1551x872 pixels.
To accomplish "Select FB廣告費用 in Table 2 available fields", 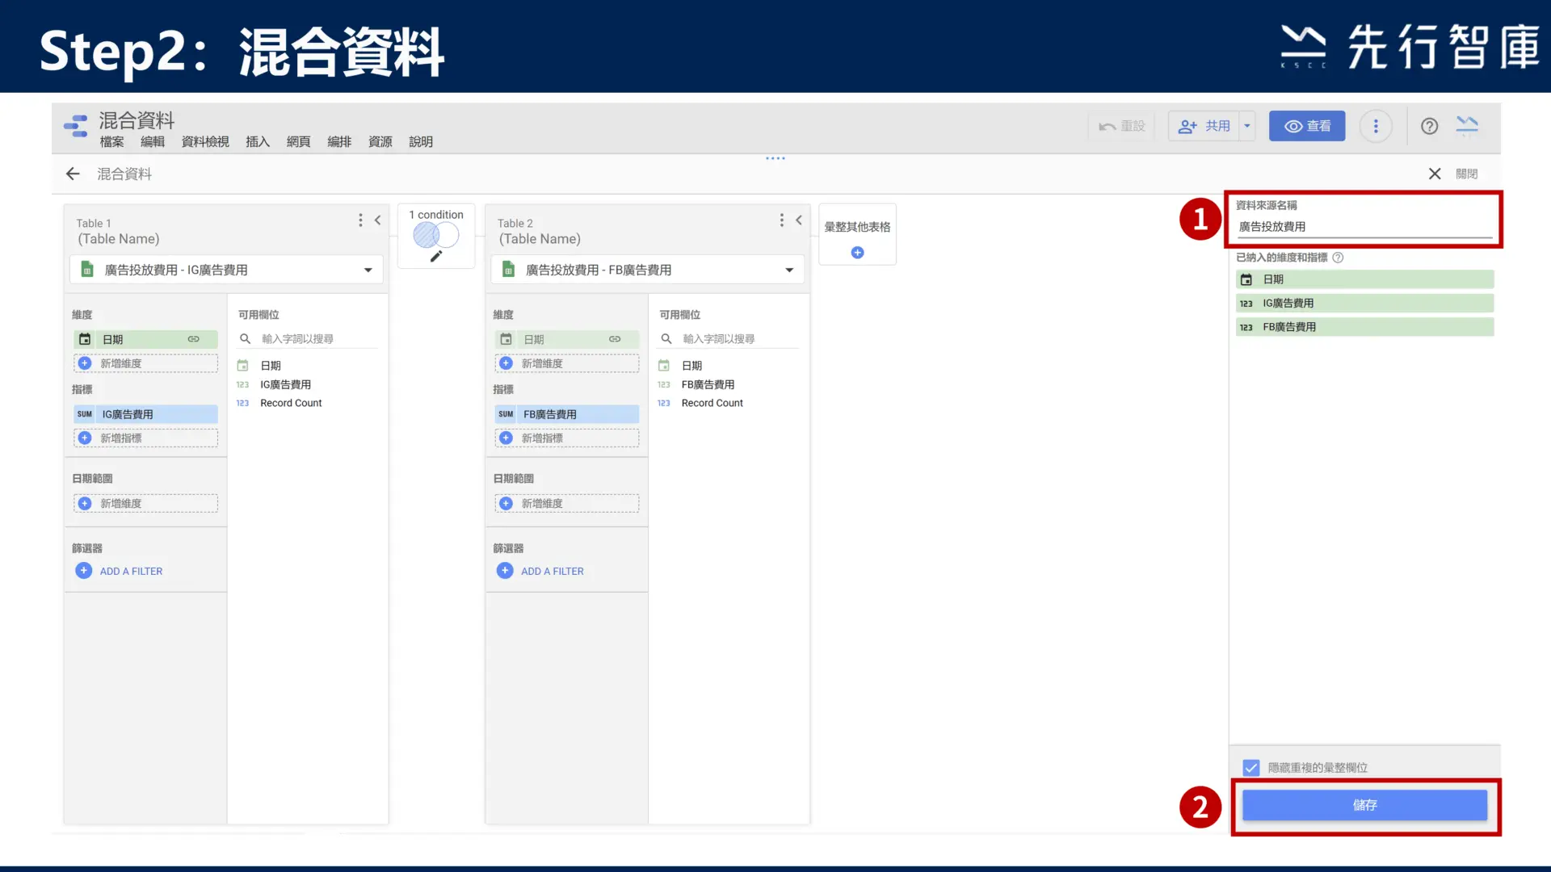I will pos(708,384).
